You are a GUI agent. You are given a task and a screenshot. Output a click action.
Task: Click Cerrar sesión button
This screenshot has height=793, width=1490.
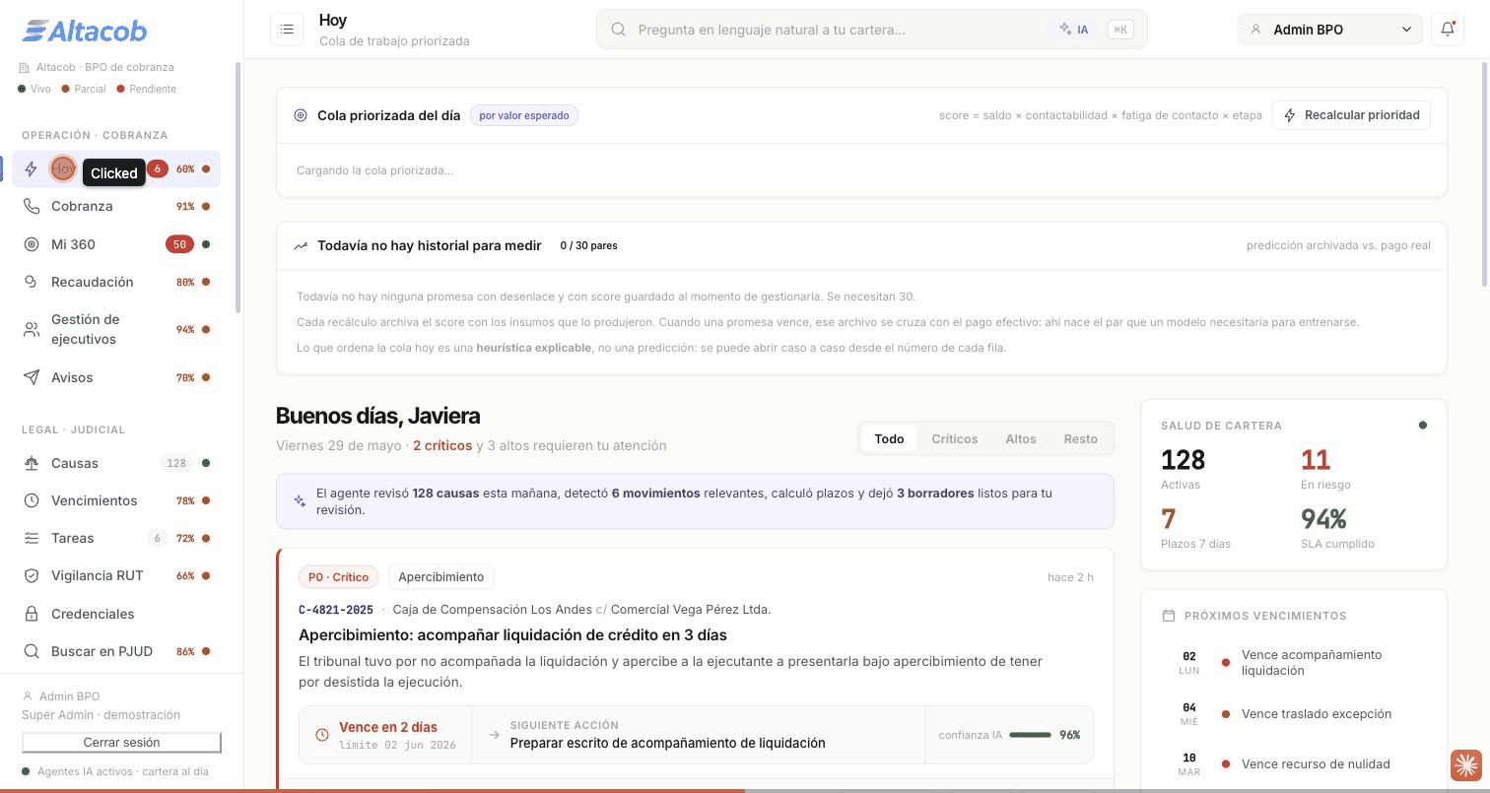coord(121,742)
